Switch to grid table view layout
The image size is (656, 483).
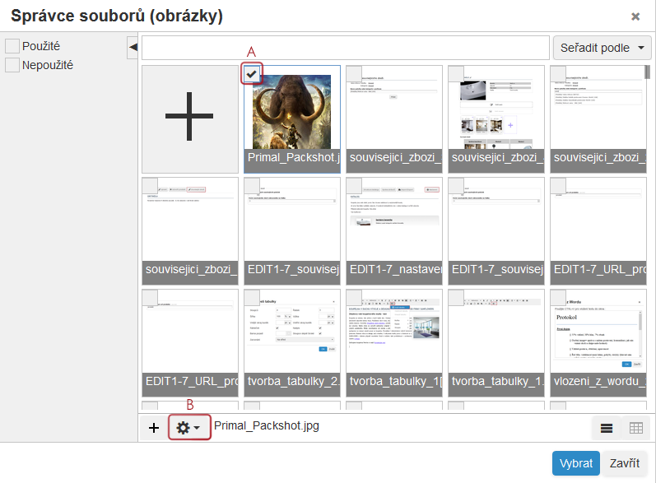coord(635,428)
